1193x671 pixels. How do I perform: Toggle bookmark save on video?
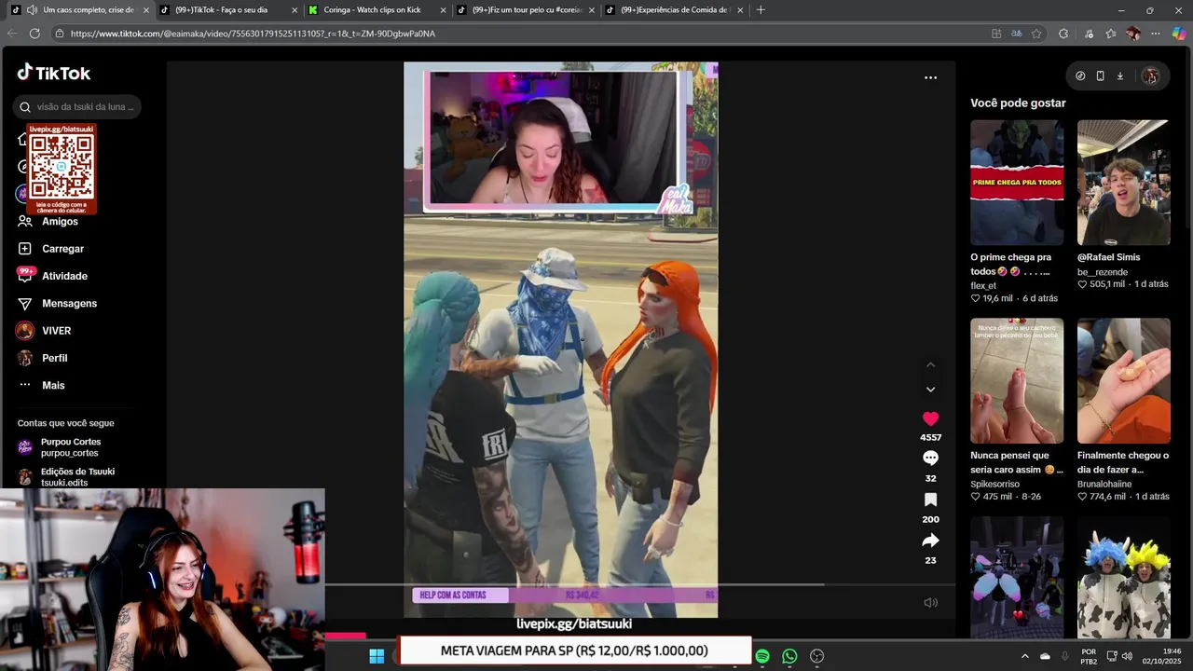tap(930, 500)
